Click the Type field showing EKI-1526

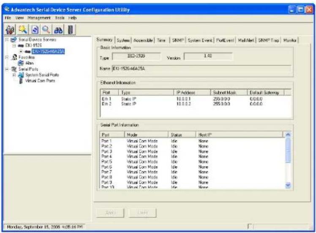(x=136, y=56)
